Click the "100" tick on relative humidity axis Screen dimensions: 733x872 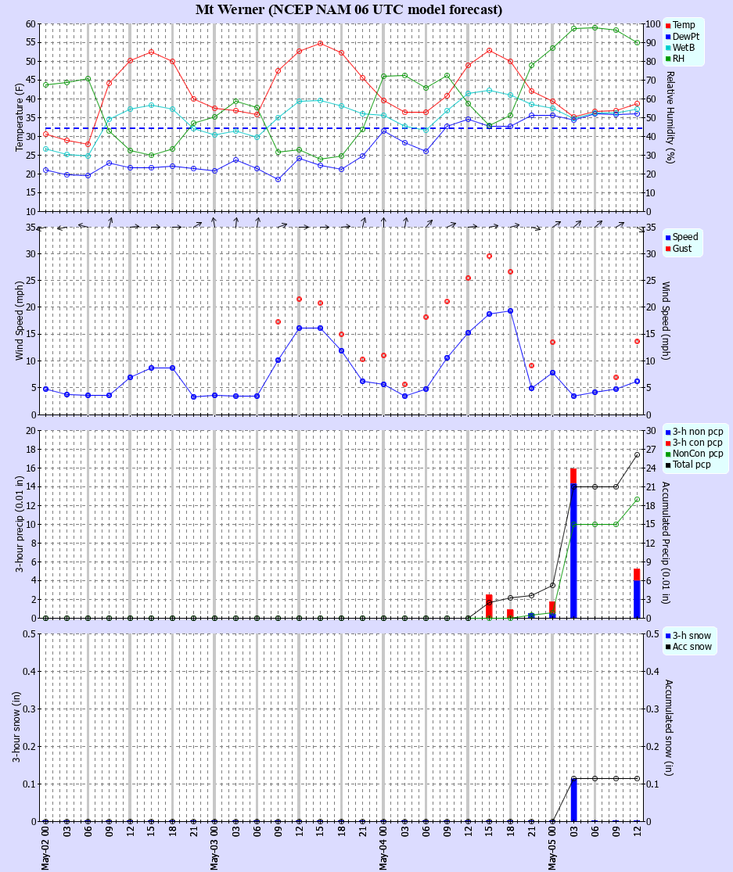pos(654,24)
